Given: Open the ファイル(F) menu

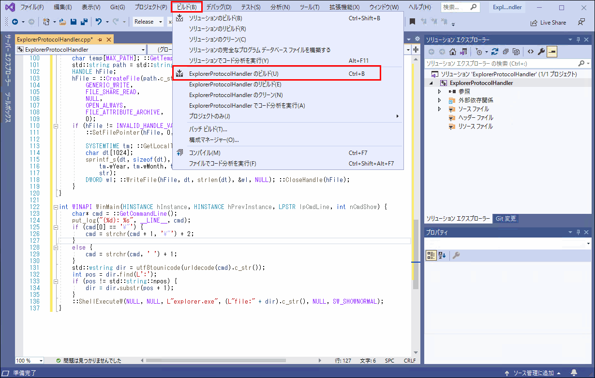Looking at the screenshot, I should coord(32,7).
